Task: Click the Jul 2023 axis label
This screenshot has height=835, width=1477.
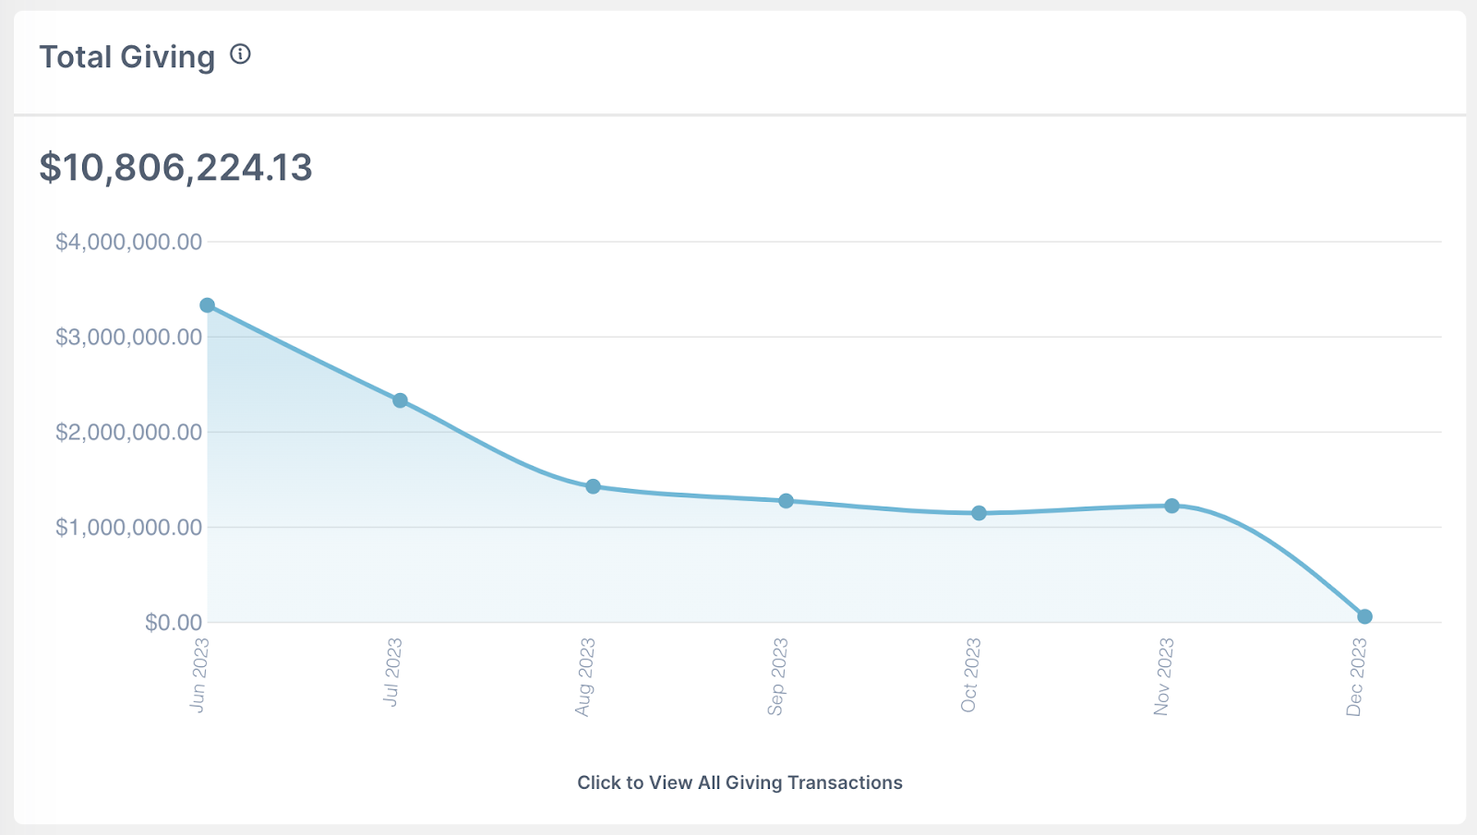Action: click(x=392, y=672)
